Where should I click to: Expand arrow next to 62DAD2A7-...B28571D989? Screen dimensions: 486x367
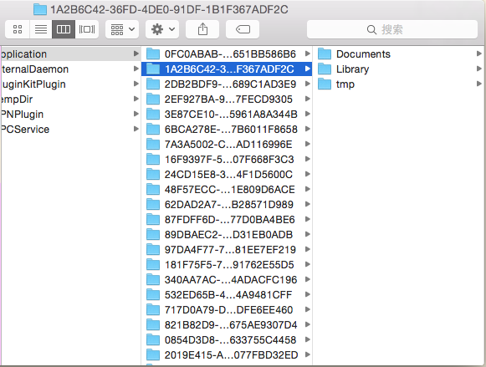pos(308,205)
